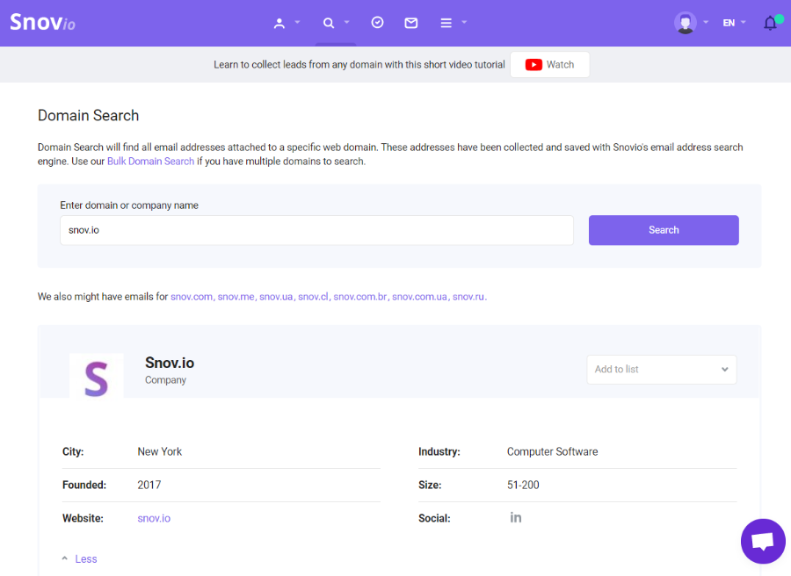
Task: Click the snov.ru domain link
Action: (x=468, y=297)
